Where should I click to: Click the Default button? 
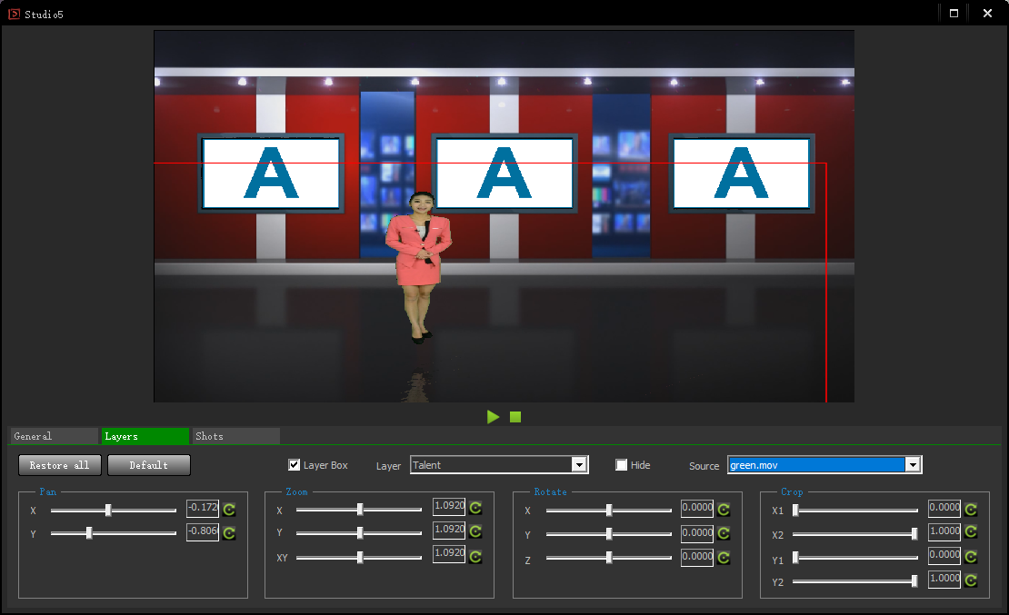tap(149, 465)
